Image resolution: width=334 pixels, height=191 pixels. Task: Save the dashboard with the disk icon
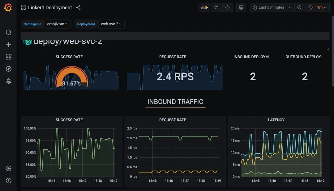point(216,7)
